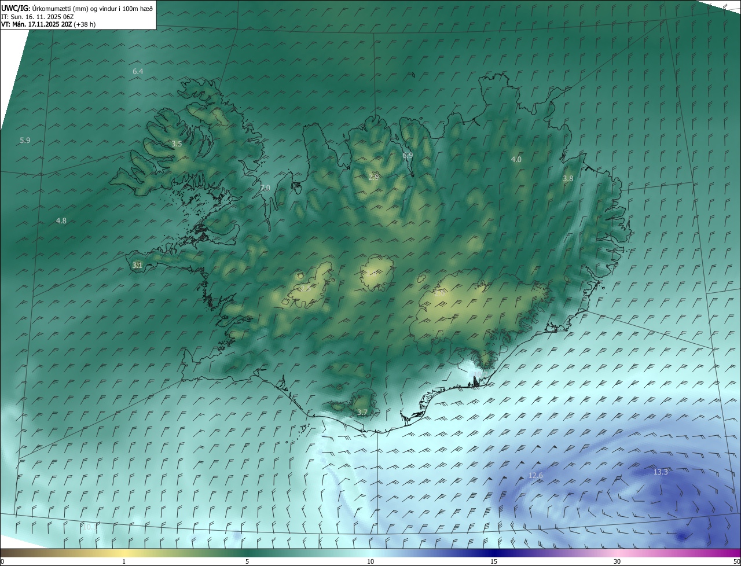
Task: Click the 6.9 value label on map
Action: (408, 156)
